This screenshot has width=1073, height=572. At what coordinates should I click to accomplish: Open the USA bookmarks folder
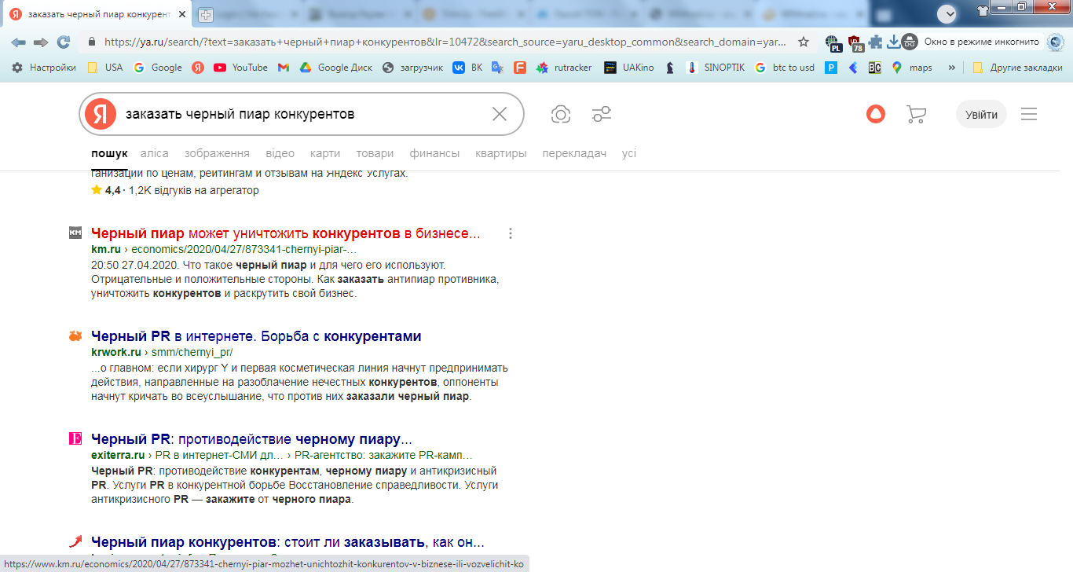point(105,68)
